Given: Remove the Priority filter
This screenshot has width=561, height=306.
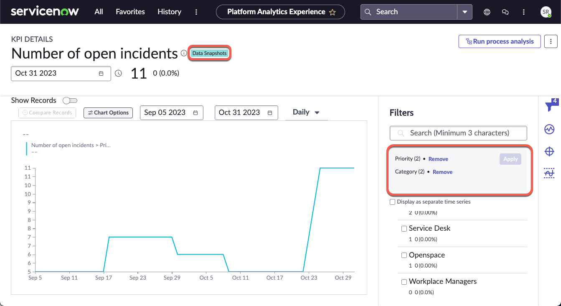Looking at the screenshot, I should [x=438, y=159].
